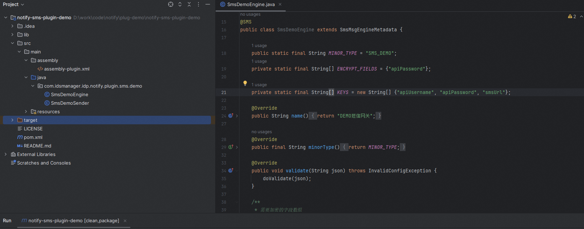This screenshot has width=584, height=229.
Task: Click the override gutter icon on line 24
Action: point(231,116)
